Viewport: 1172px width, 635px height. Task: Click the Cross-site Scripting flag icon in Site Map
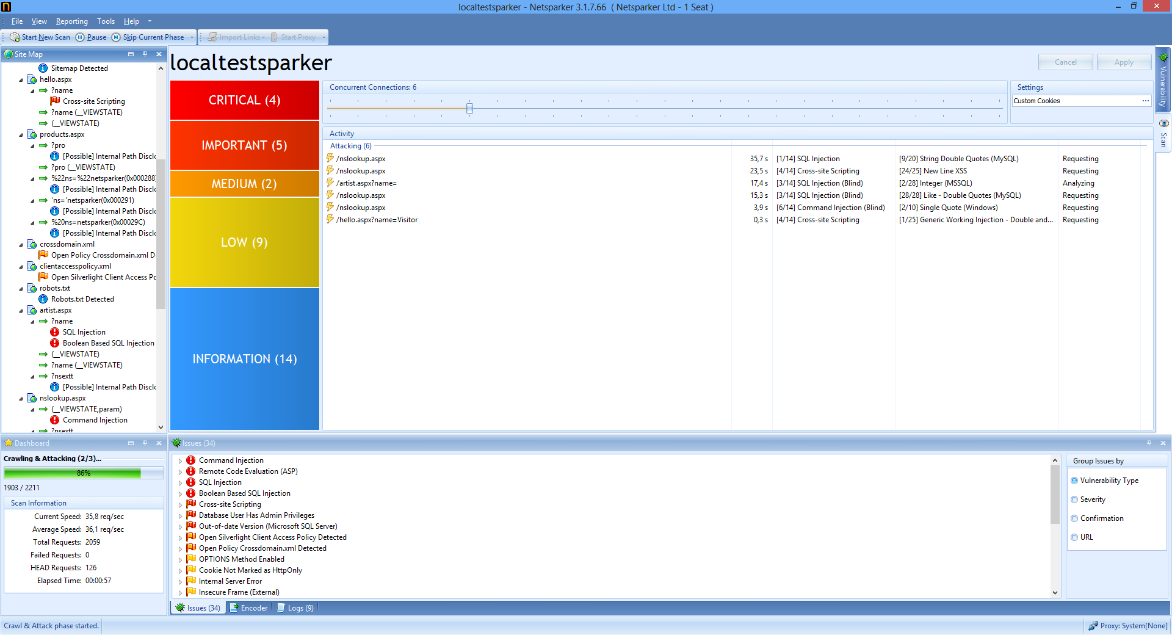[55, 101]
